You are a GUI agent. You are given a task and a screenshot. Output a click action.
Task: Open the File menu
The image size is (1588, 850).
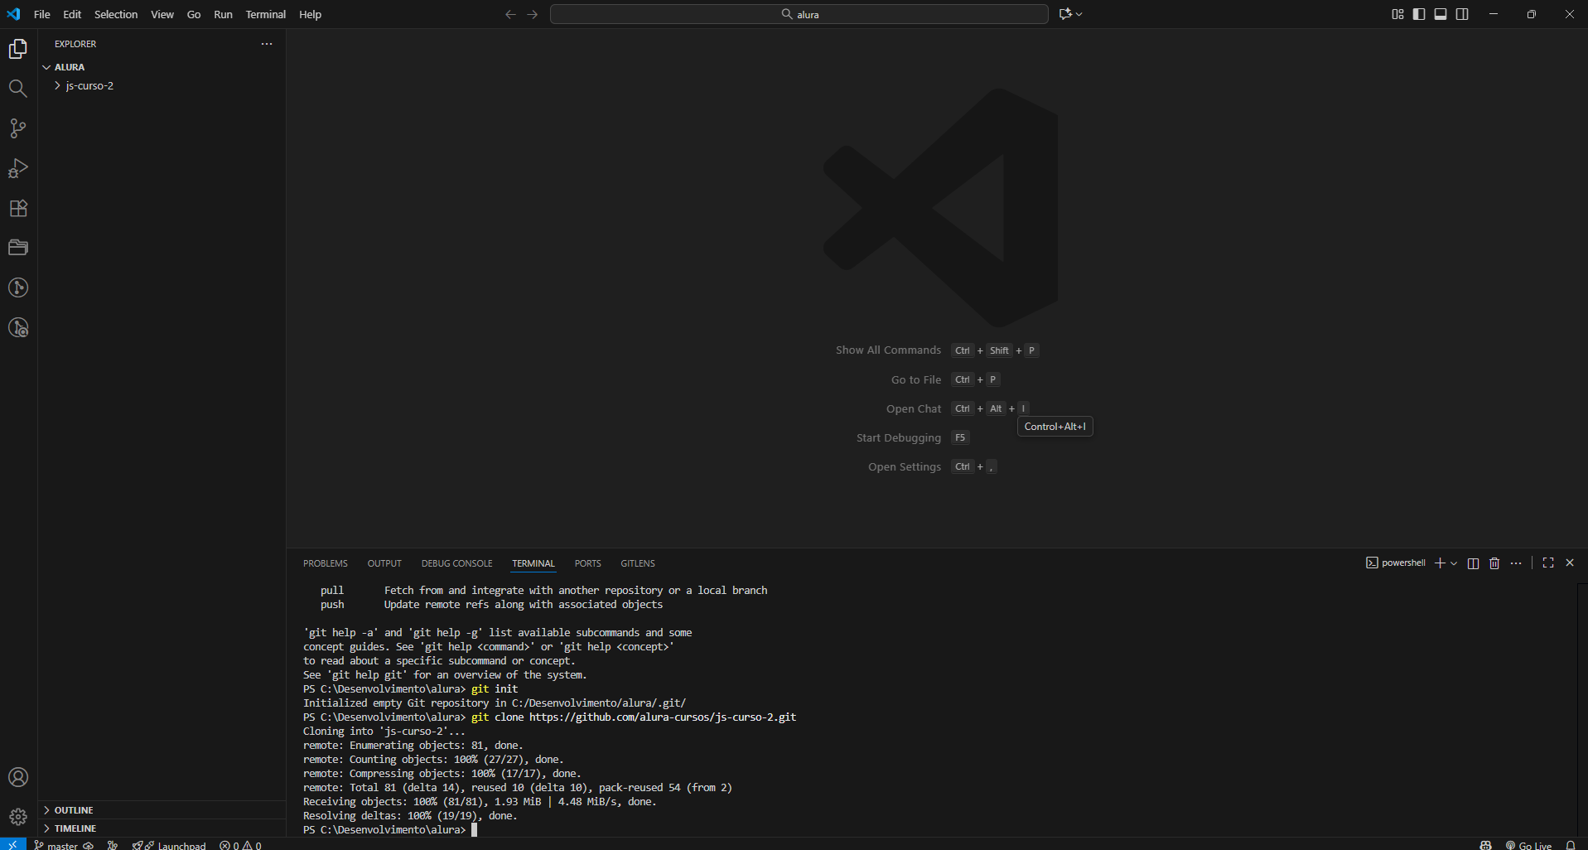pos(42,14)
